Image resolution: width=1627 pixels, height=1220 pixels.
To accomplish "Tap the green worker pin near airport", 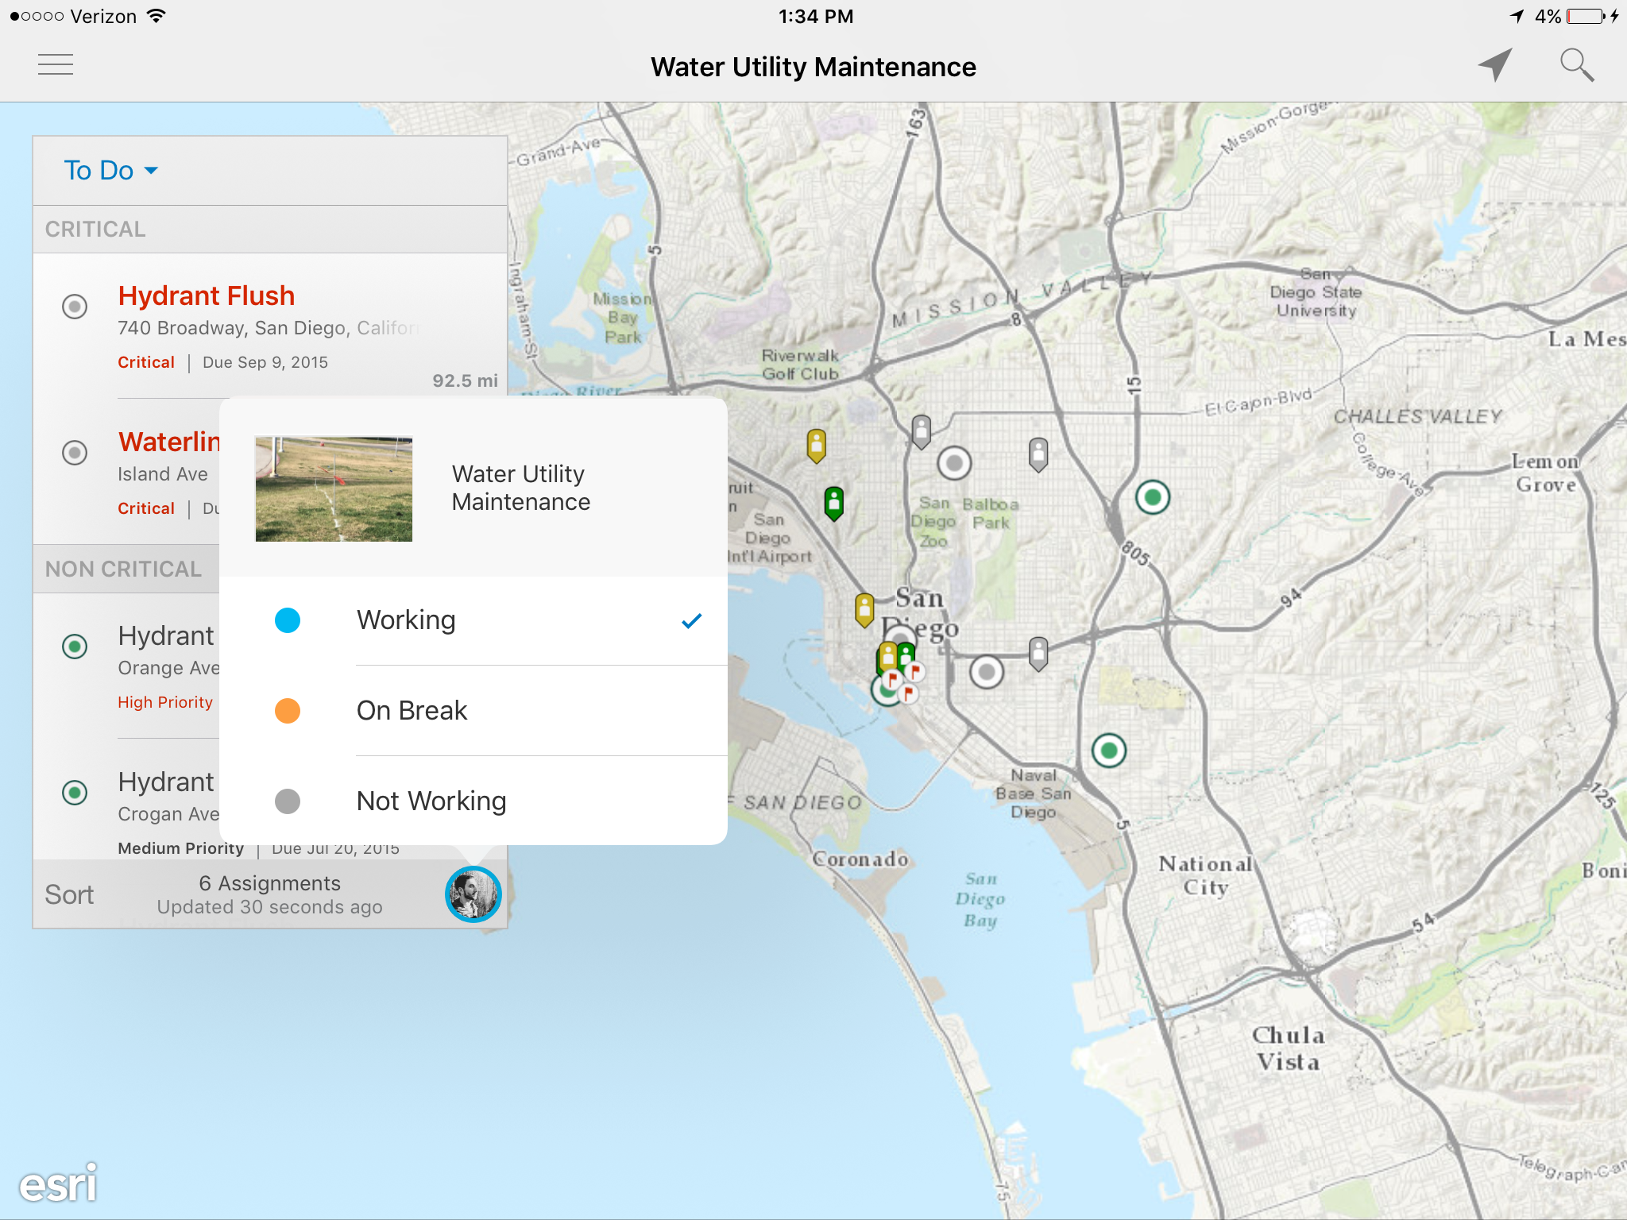I will tap(833, 503).
